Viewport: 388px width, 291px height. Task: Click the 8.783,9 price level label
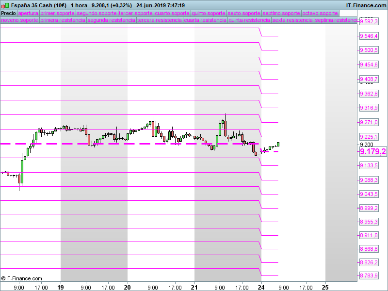369,275
